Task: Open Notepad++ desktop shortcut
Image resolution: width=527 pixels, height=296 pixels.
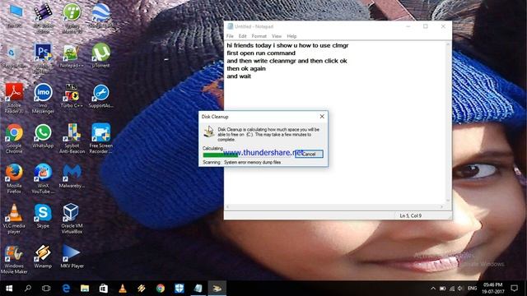Action: [72, 56]
